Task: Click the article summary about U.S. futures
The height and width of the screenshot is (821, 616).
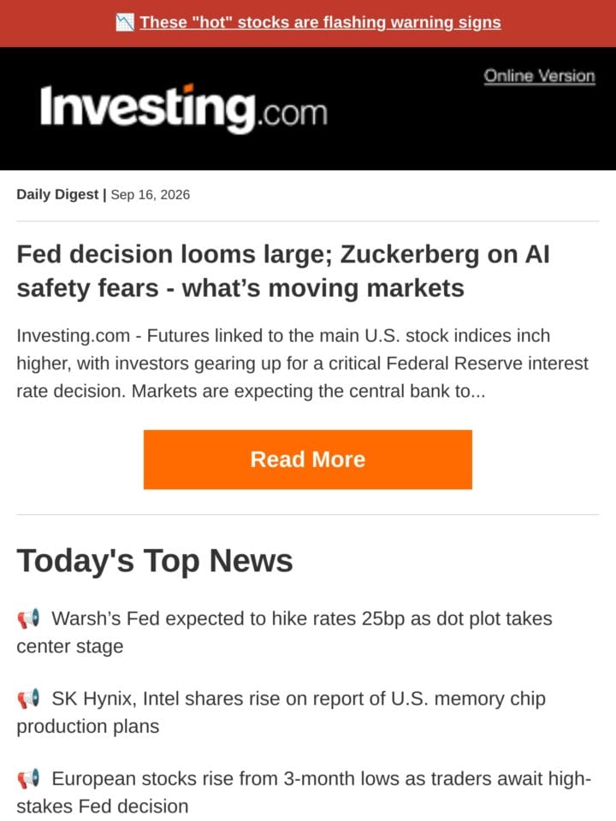Action: 303,363
